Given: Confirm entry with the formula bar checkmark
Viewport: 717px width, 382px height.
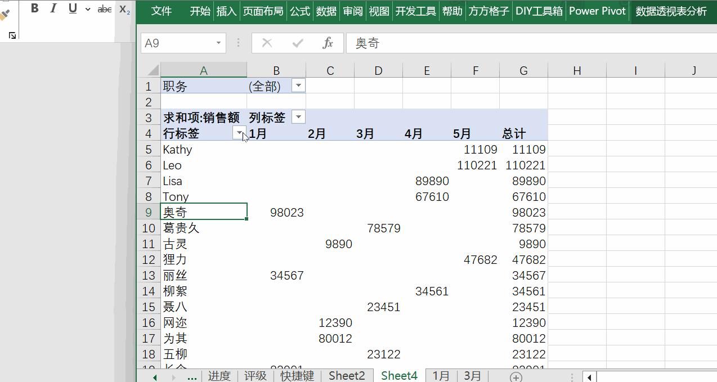Looking at the screenshot, I should coord(297,42).
